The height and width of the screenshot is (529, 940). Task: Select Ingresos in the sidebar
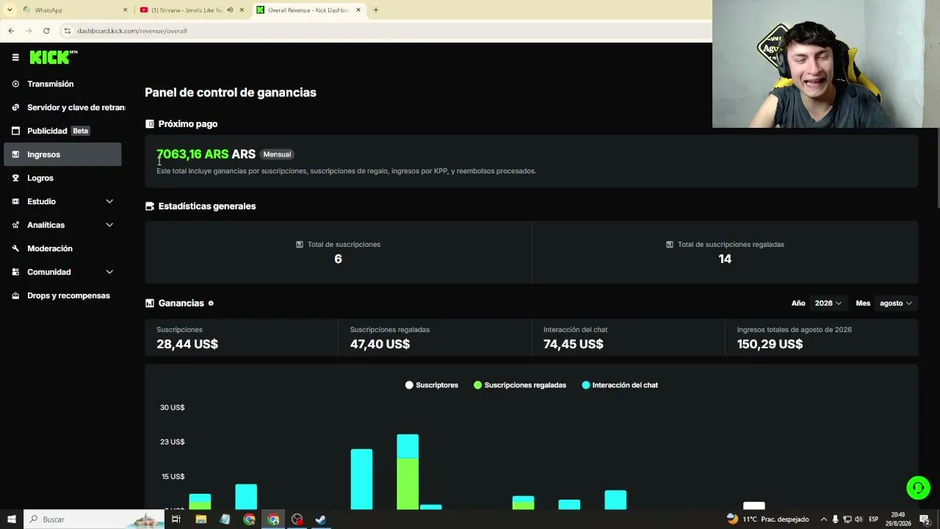[x=63, y=154]
